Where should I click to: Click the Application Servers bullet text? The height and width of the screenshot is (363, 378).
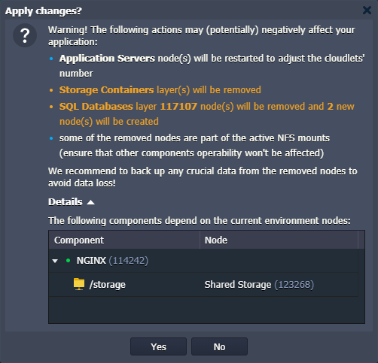pos(212,65)
